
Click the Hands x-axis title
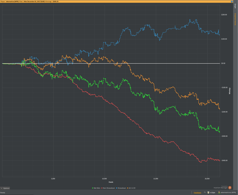point(111,182)
